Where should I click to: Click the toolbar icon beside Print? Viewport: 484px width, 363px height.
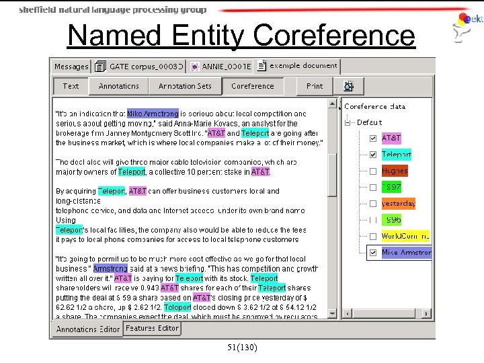point(348,86)
